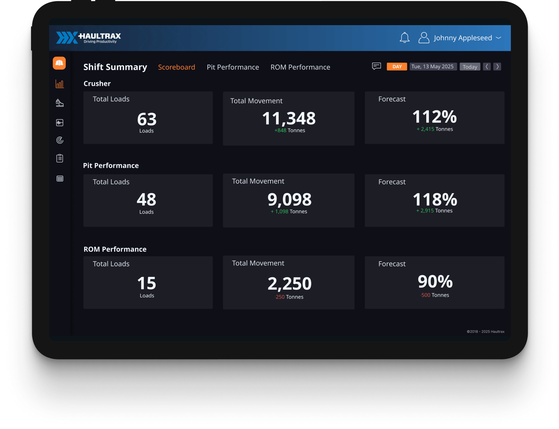This screenshot has height=429, width=559.
Task: Open the bar chart sidebar icon
Action: click(x=60, y=84)
